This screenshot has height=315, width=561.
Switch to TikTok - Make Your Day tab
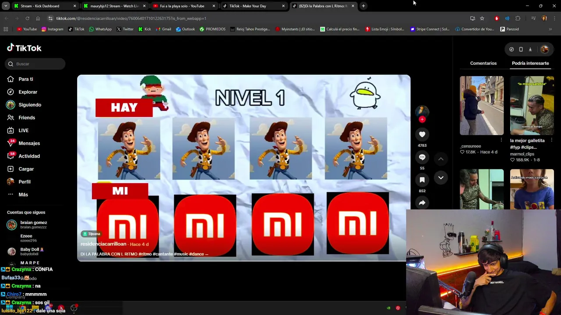(x=252, y=6)
